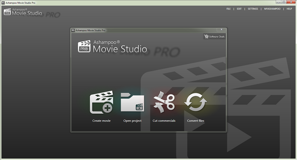297x160 pixels.
Task: Close the main Ashampoo Movie Studio window
Action: tap(291, 2)
